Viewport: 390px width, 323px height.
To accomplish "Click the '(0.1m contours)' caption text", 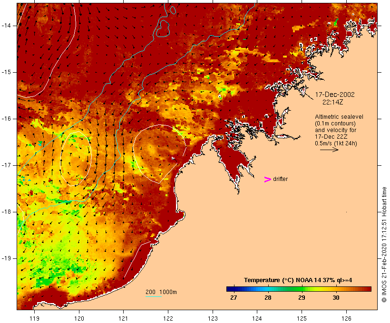I will pos(335,123).
